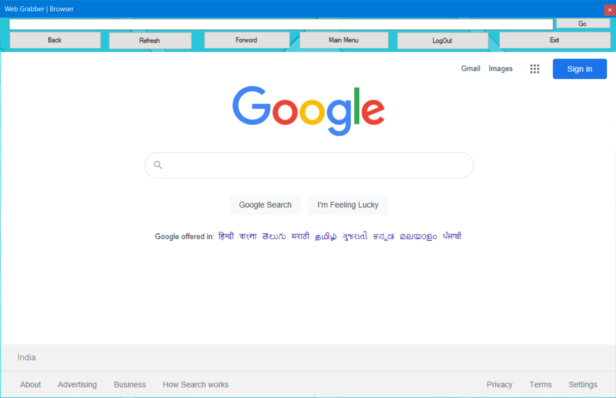Click inside the URL address bar
The image size is (616, 398).
point(280,23)
